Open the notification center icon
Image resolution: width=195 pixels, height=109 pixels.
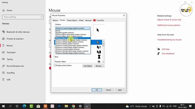190,106
